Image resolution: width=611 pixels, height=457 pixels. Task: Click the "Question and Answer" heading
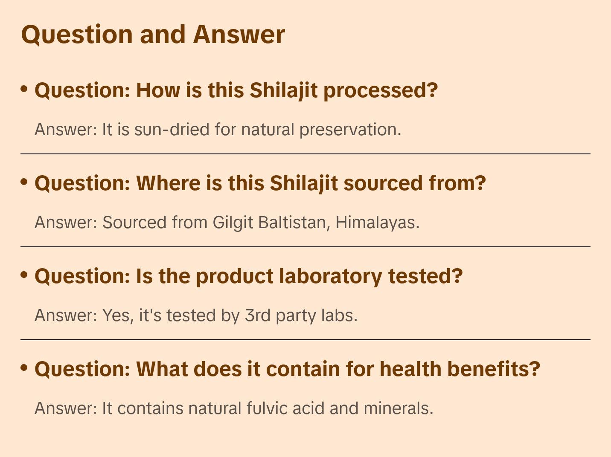[153, 34]
